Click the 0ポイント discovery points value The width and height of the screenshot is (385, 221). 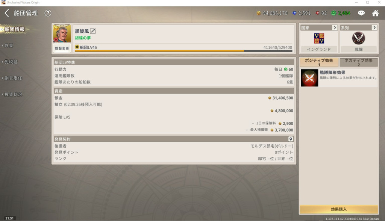(x=284, y=152)
